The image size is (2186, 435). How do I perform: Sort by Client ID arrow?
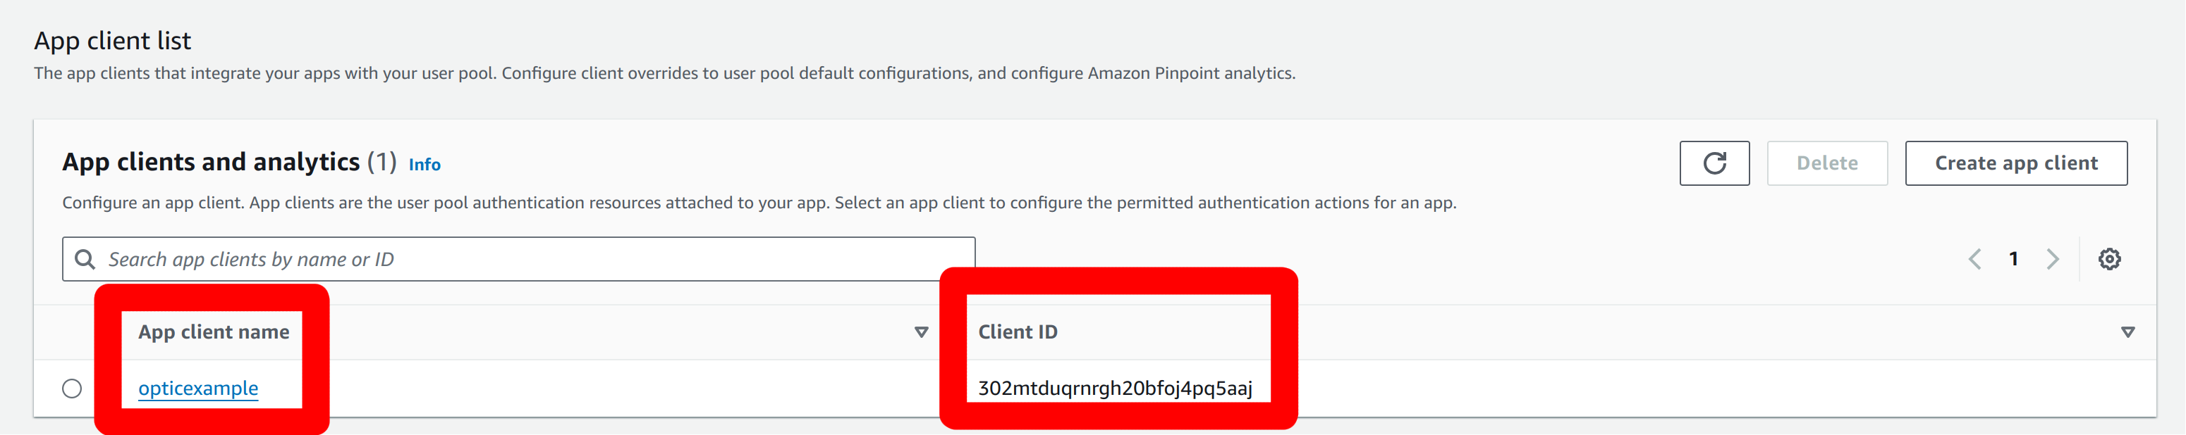tap(2127, 333)
